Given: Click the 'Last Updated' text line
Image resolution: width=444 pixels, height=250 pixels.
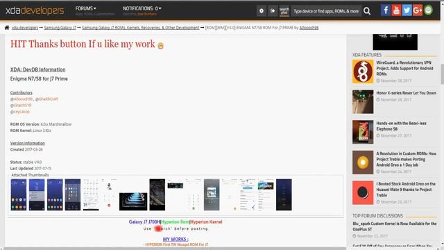Looking at the screenshot, I should coord(31,168).
